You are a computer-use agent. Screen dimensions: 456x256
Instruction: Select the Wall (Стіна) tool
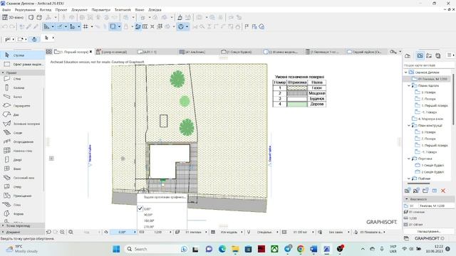(22, 79)
